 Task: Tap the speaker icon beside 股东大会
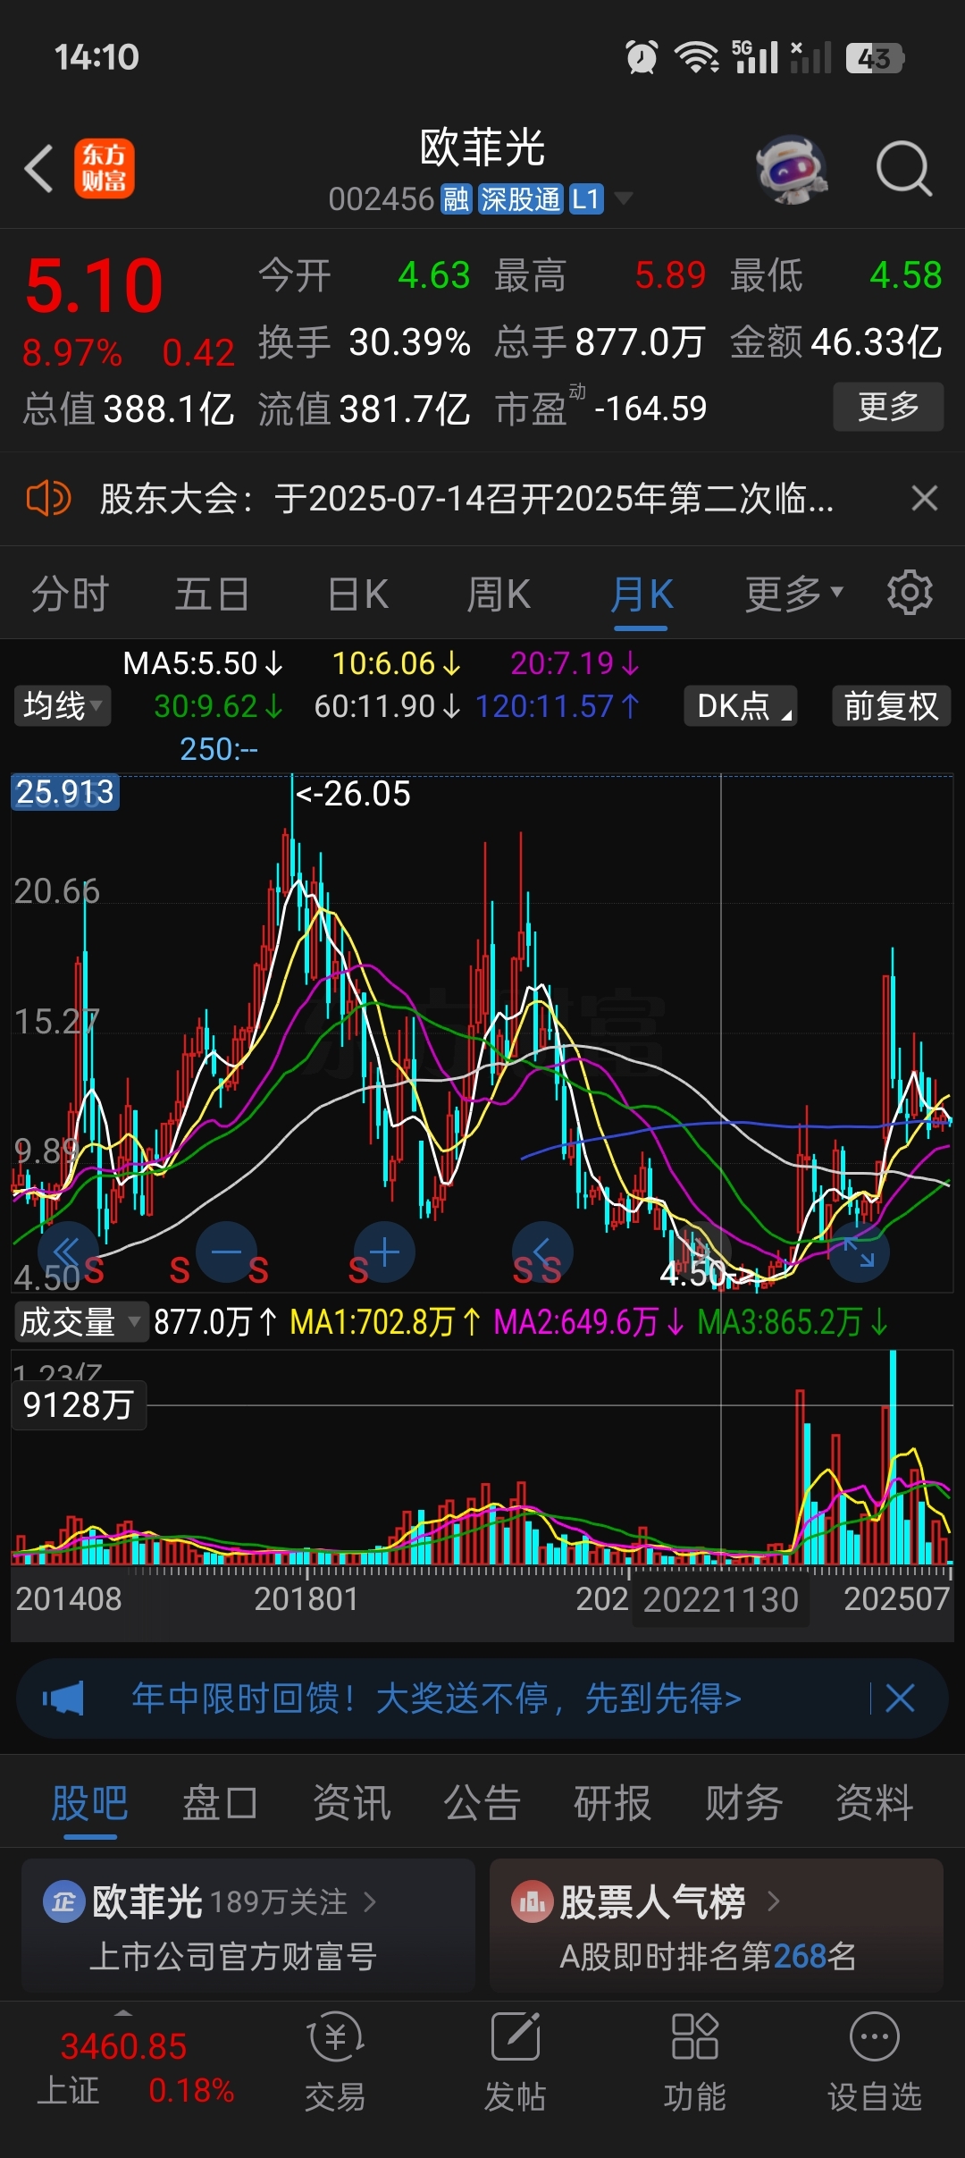click(x=48, y=498)
